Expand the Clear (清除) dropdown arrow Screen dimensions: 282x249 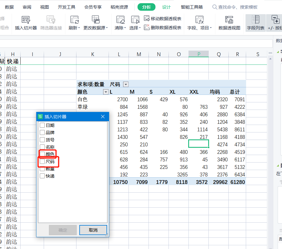[x=125, y=28]
